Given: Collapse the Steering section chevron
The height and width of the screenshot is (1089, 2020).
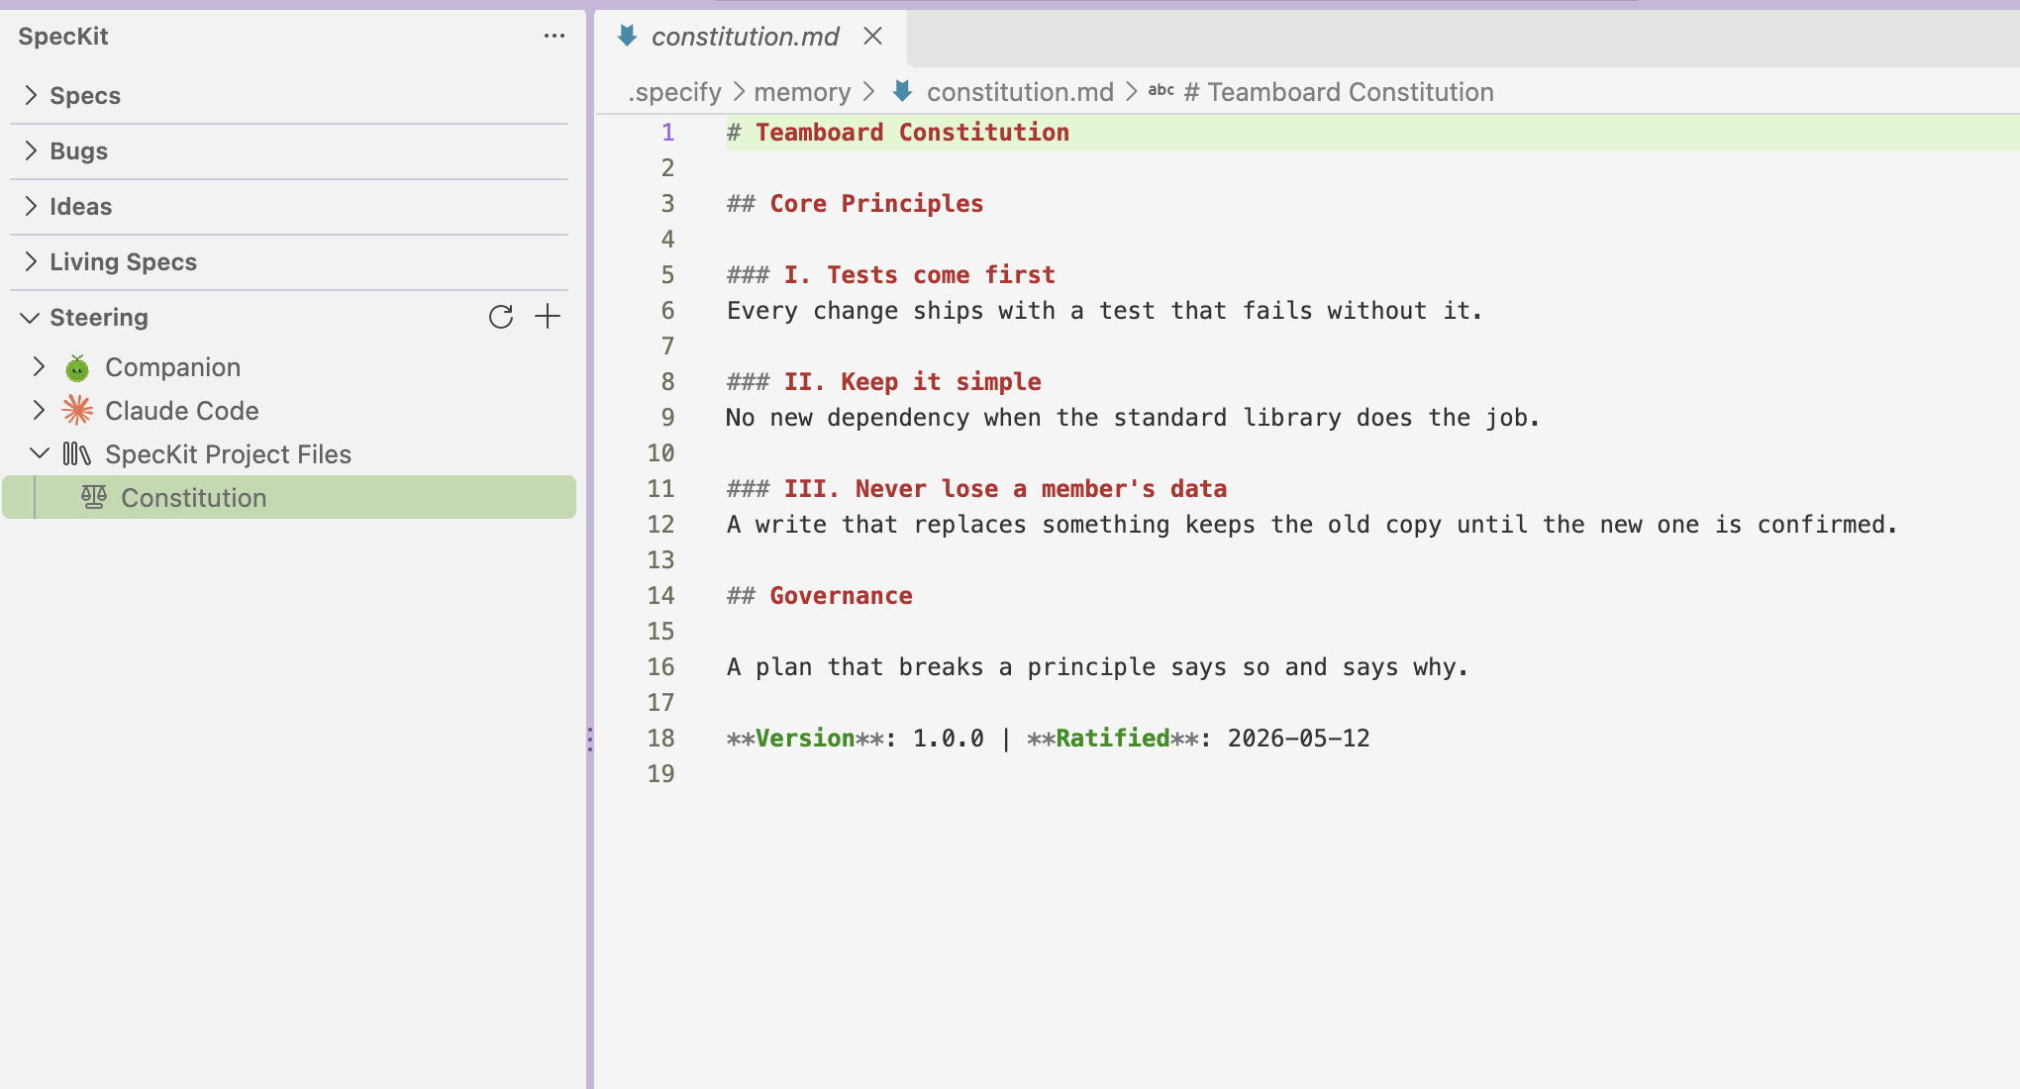Looking at the screenshot, I should pyautogui.click(x=31, y=318).
